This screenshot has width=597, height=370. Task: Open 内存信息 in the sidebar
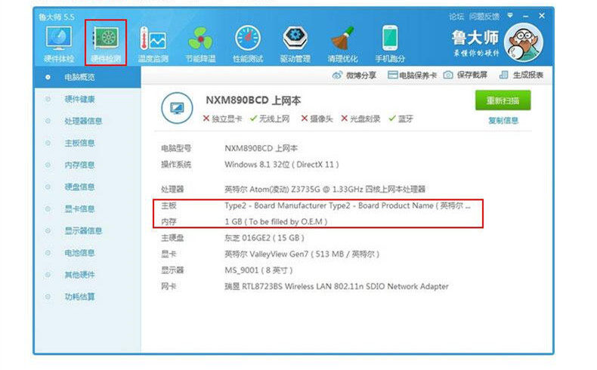pos(79,165)
